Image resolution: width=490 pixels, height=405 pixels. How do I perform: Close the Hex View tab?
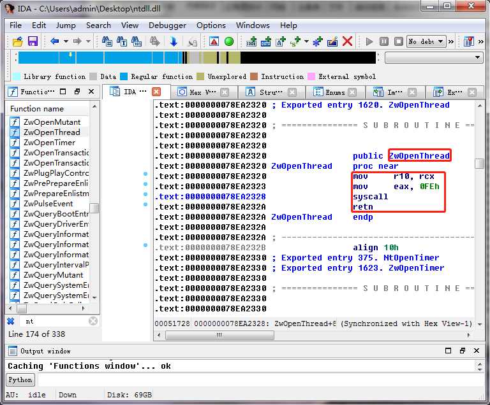225,92
